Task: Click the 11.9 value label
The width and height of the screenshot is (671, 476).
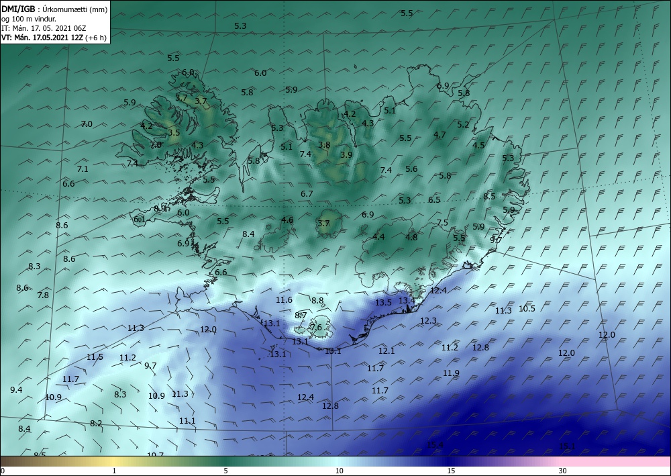Action: click(451, 373)
